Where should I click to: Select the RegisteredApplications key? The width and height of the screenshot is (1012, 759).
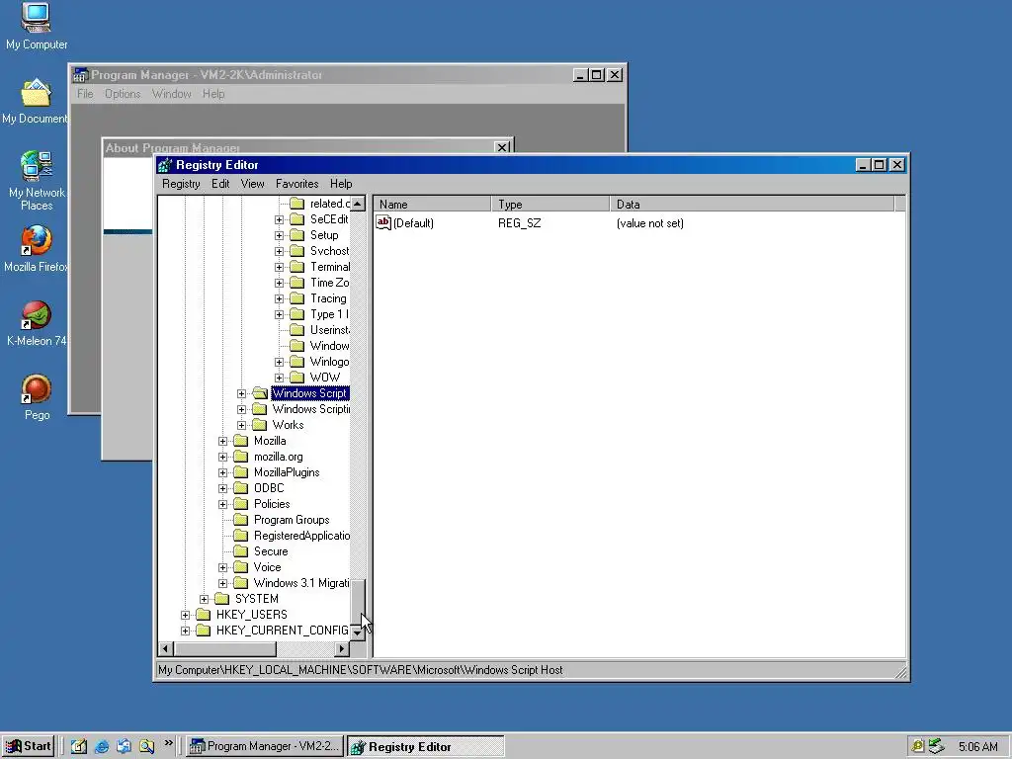click(x=301, y=536)
